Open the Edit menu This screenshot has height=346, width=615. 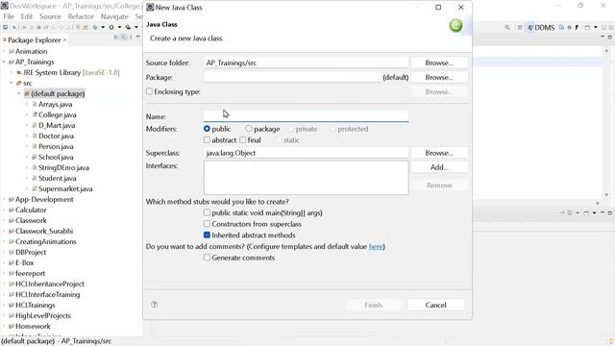[x=27, y=16]
